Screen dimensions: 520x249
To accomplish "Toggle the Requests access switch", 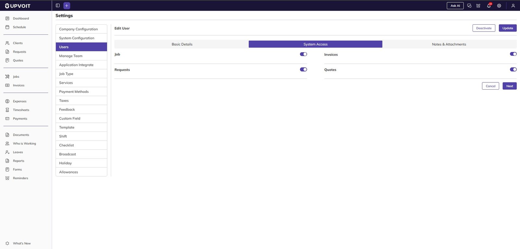I will tap(303, 69).
